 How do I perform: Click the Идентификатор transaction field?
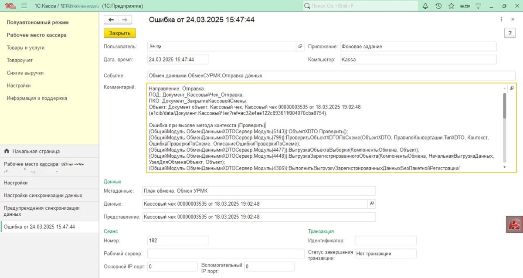click(x=385, y=241)
